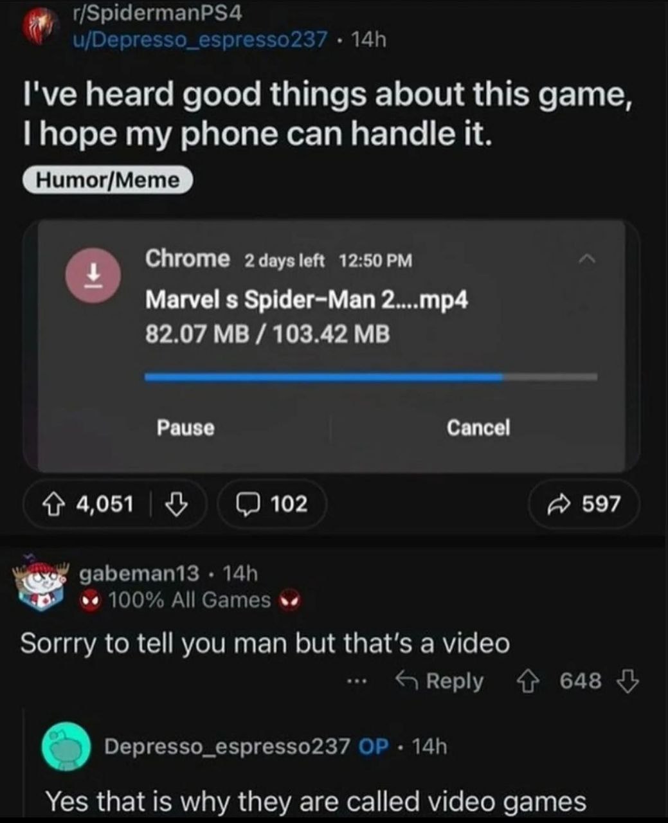Viewport: 668px width, 823px height.
Task: Downvote the post next to 4,051
Action: click(176, 503)
